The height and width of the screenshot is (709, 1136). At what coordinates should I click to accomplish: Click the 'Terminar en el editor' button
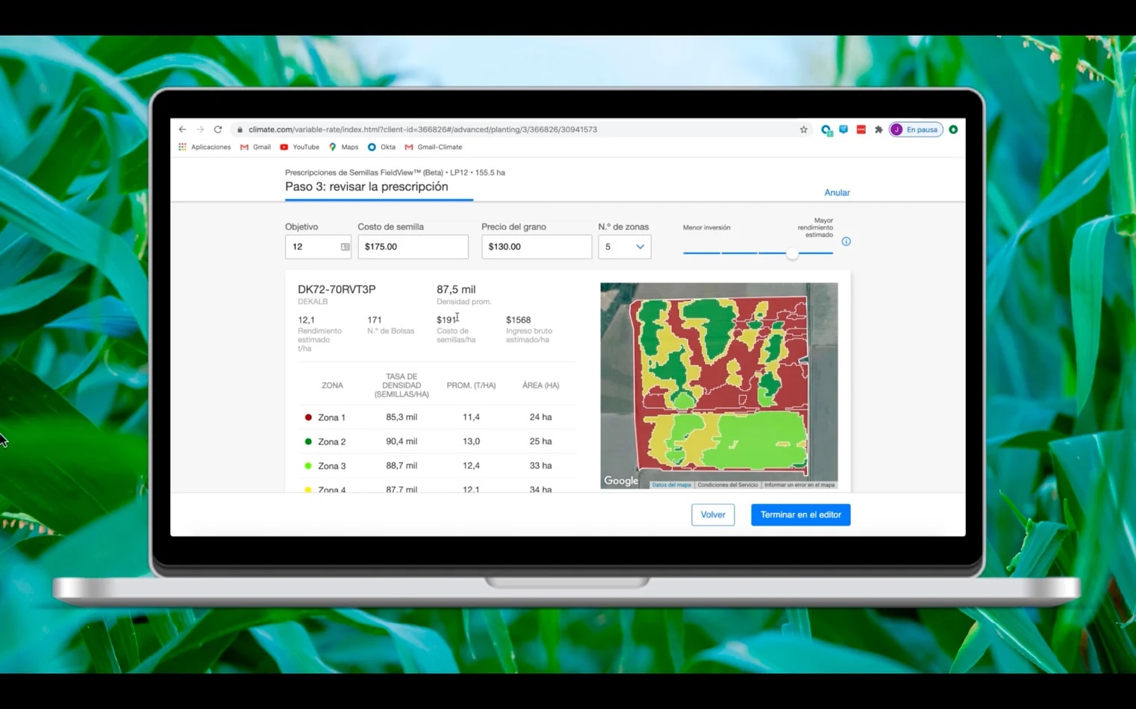[x=801, y=514]
